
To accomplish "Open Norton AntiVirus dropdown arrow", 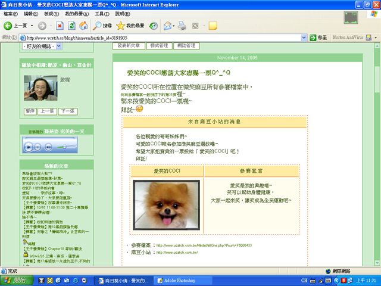I will coord(376,38).
